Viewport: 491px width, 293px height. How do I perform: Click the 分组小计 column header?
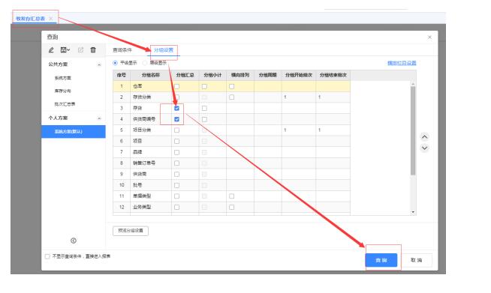click(x=212, y=76)
